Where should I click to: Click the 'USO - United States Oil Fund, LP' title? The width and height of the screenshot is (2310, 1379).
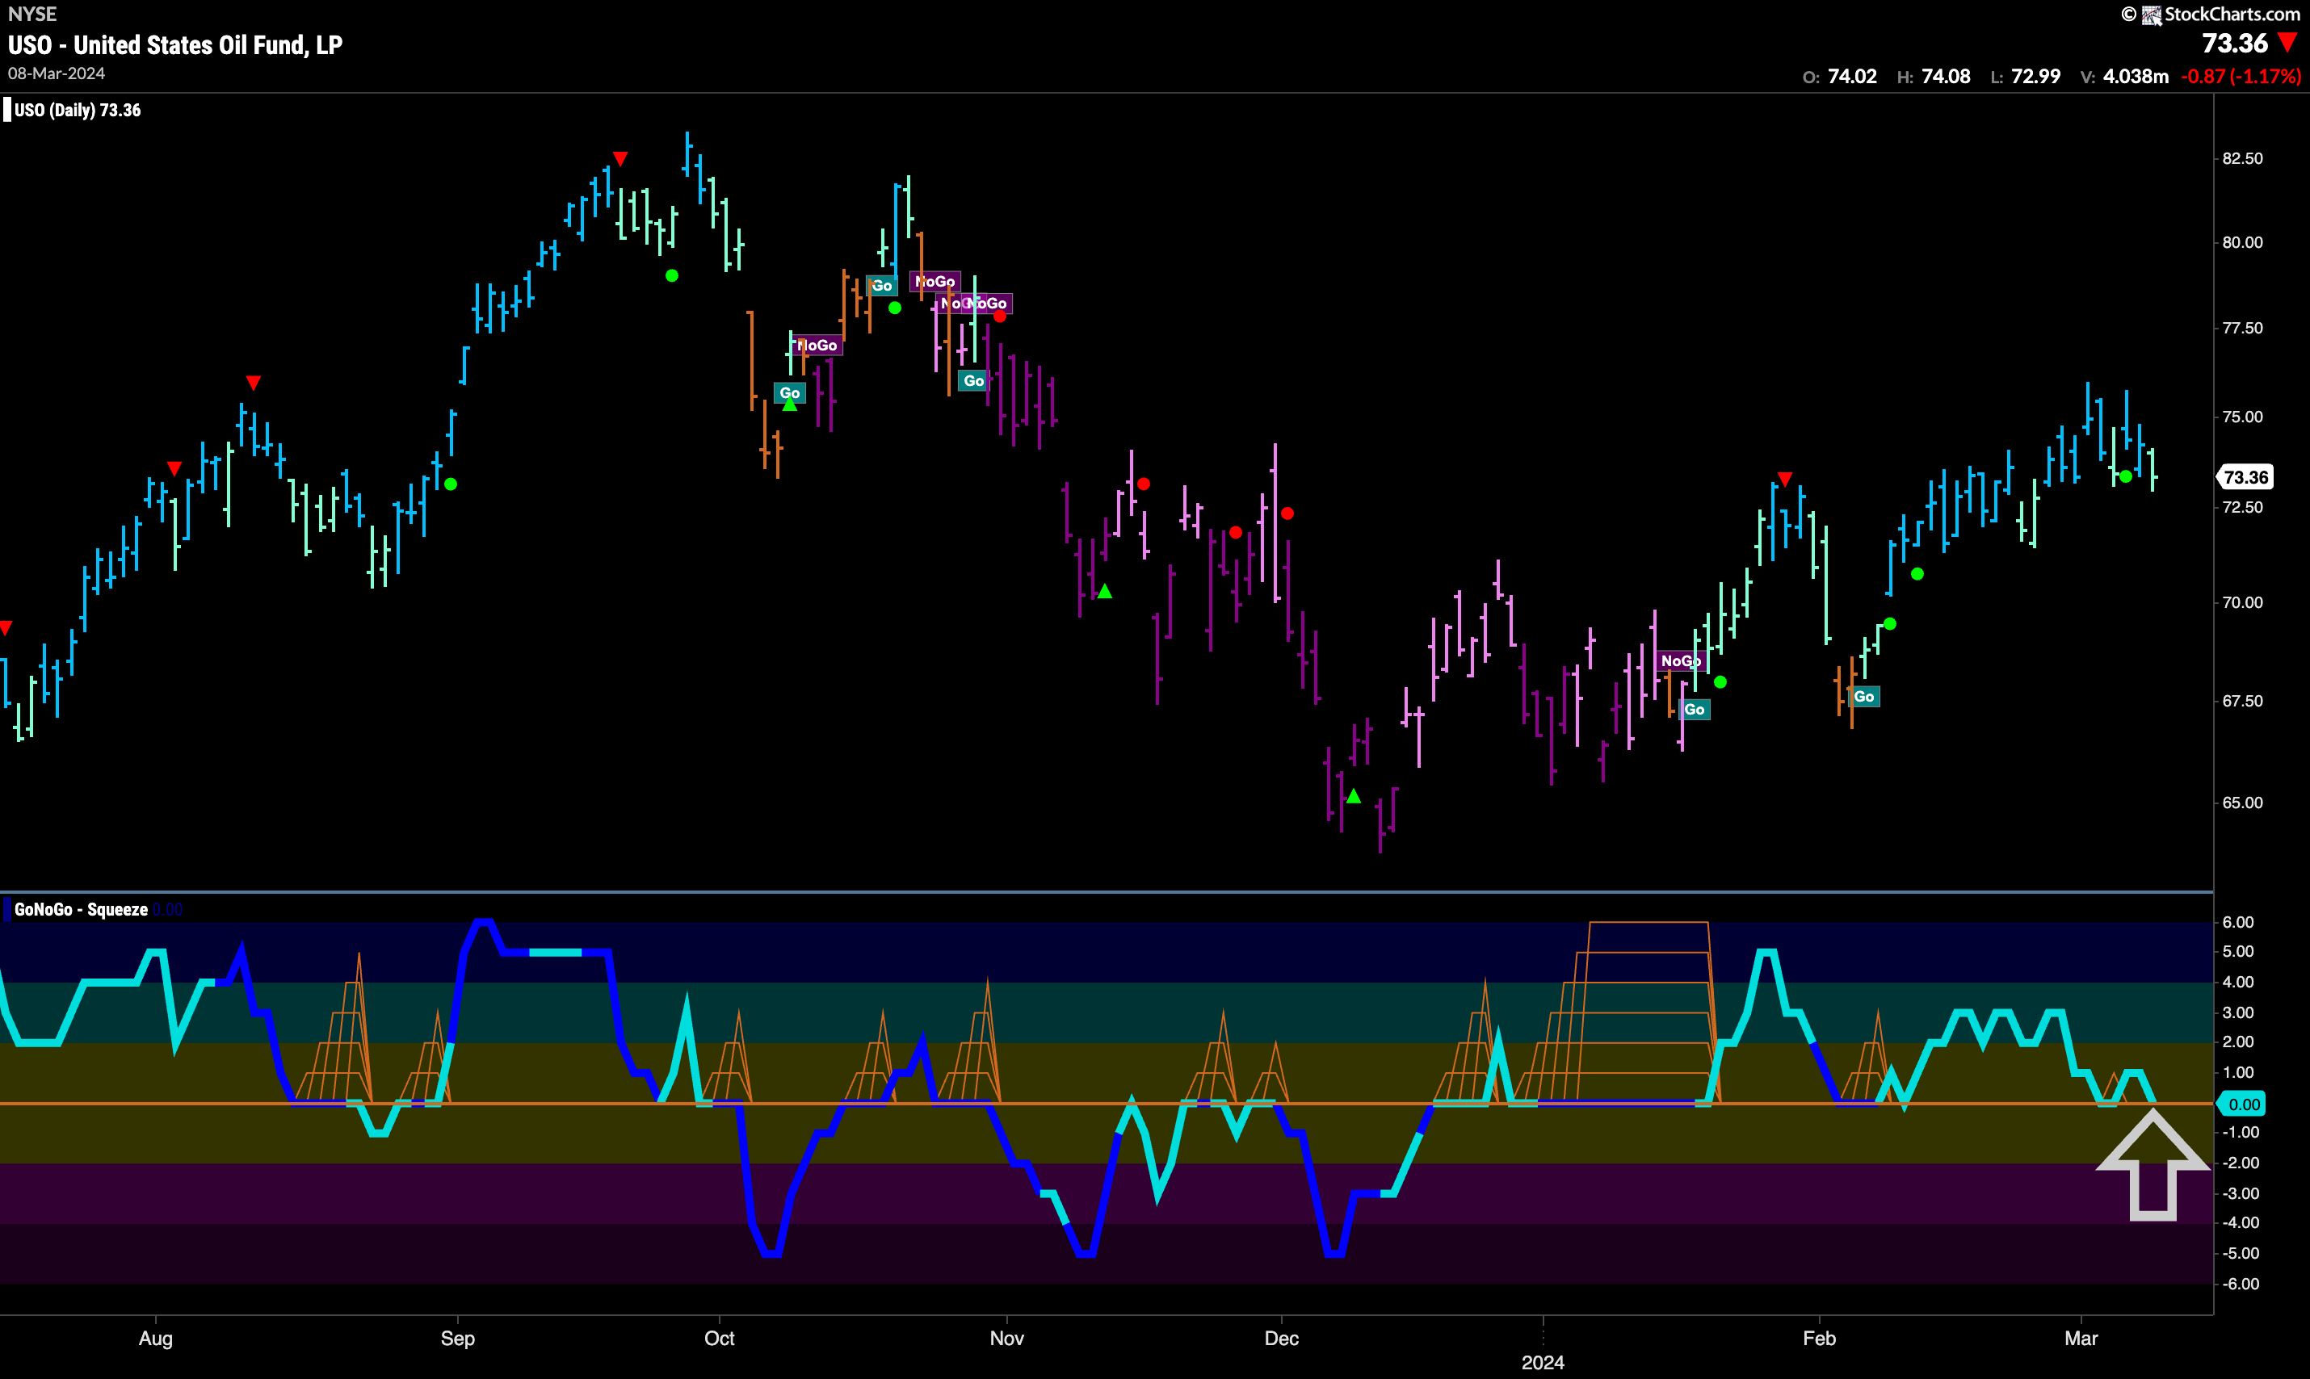(174, 44)
